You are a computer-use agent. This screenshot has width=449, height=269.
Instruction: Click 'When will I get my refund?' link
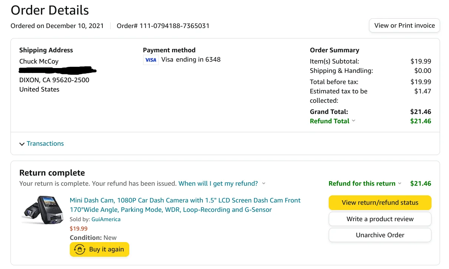(x=218, y=183)
